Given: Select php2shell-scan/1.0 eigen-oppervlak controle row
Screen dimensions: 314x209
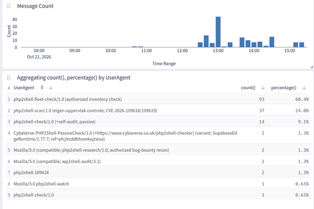Looking at the screenshot, I should tap(158, 111).
